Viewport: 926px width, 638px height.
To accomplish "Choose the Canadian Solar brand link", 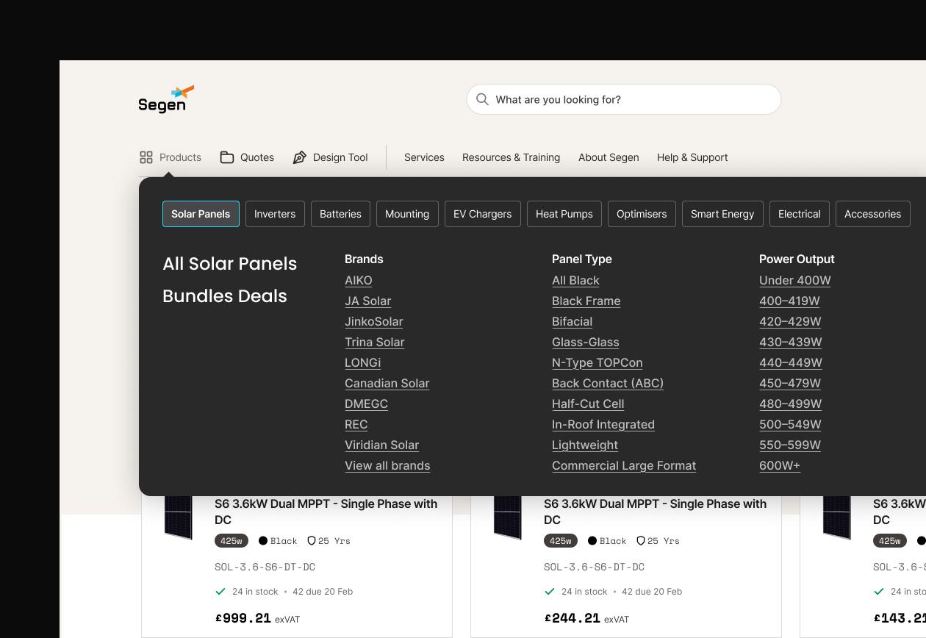I will click(x=387, y=383).
